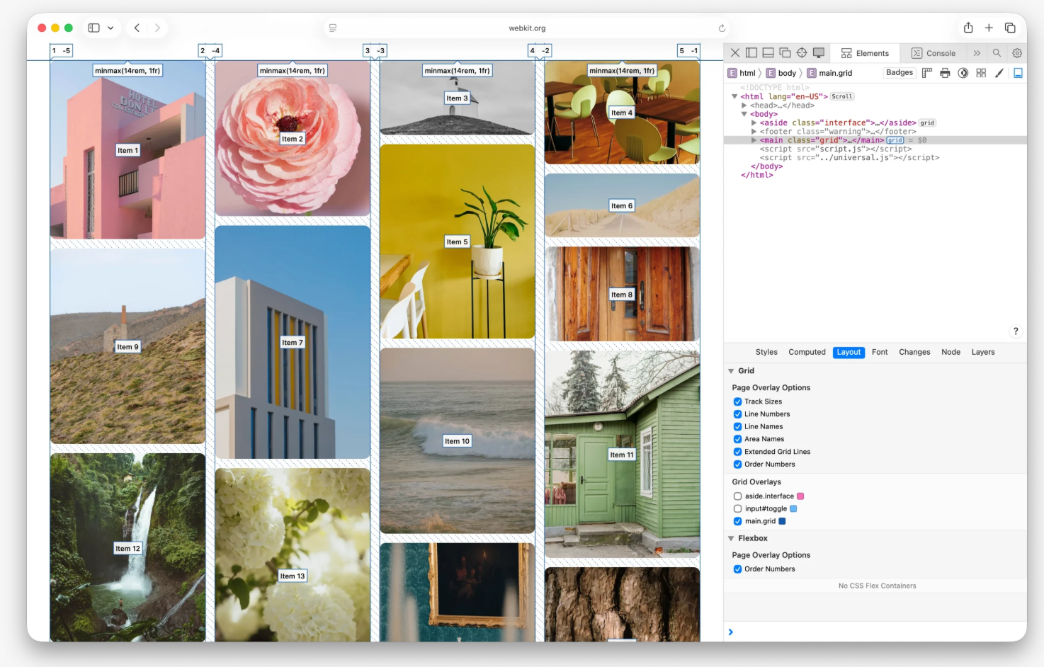Uncheck Track Sizes overlay option
The image size is (1044, 667).
pyautogui.click(x=737, y=401)
